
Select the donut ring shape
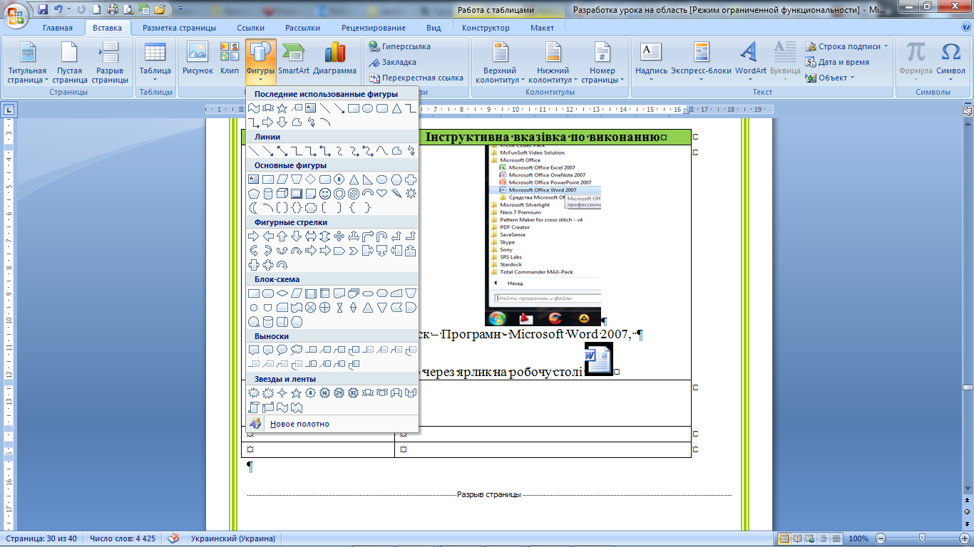click(x=339, y=194)
